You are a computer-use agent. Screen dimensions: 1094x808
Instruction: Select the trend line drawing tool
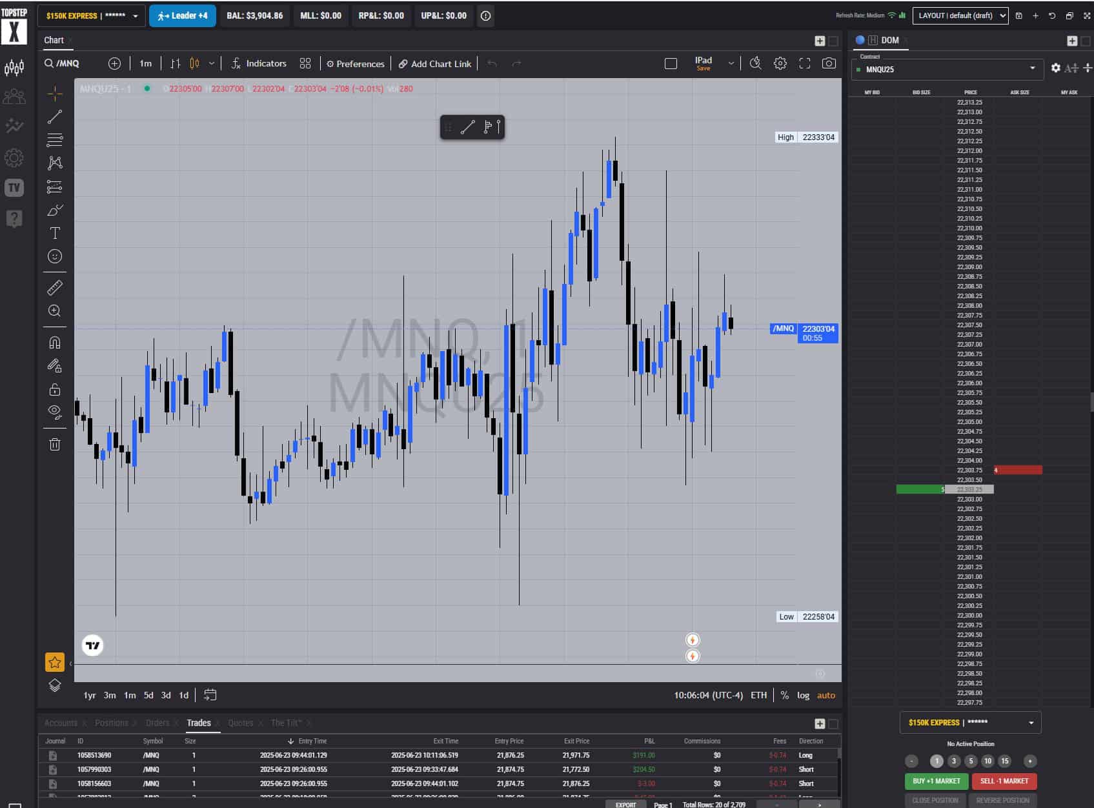click(x=55, y=117)
